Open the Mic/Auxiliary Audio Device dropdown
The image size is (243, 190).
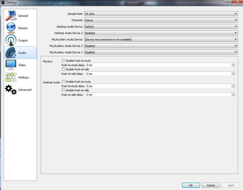161,40
